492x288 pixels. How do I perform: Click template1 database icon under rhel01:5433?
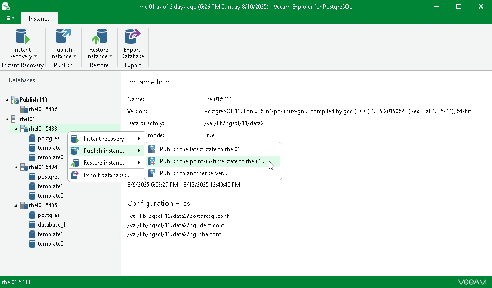tap(32, 148)
